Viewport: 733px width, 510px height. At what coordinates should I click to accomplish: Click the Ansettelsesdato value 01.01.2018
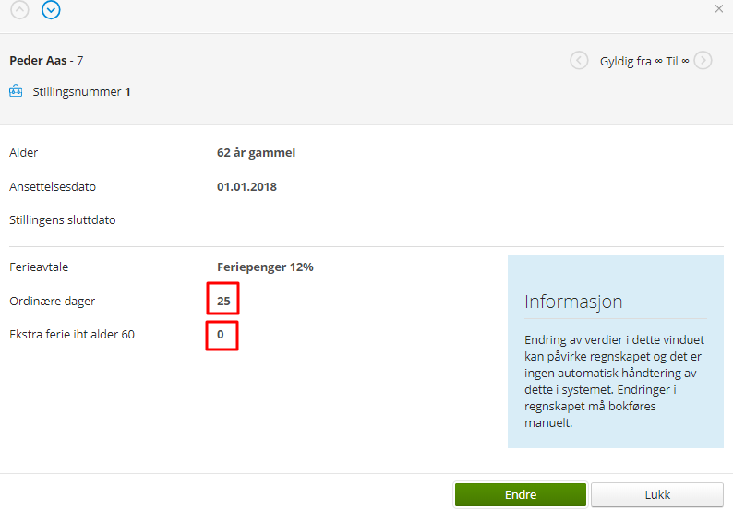point(246,186)
